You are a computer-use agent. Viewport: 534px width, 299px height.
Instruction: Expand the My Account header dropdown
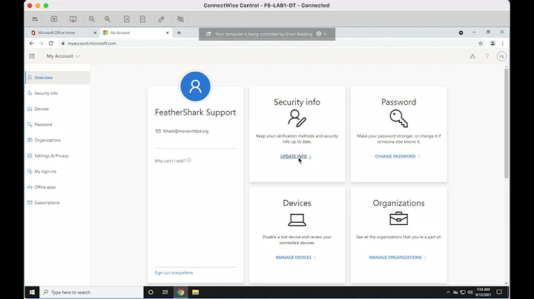pos(63,56)
